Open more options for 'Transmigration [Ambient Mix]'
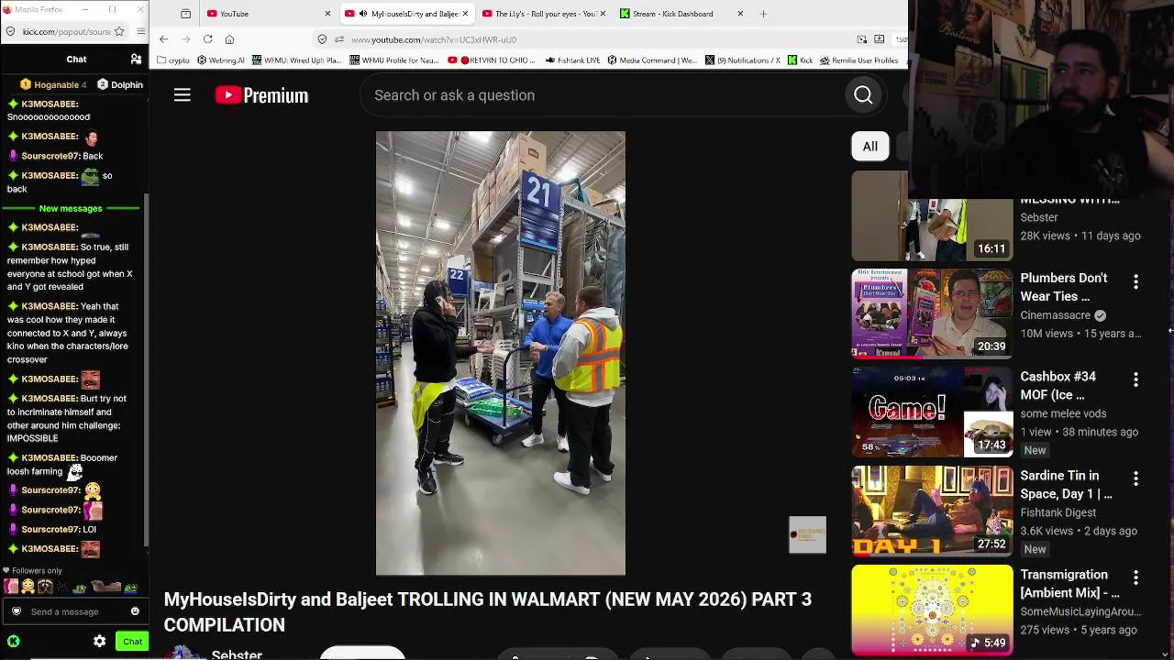The height and width of the screenshot is (660, 1174). (1135, 577)
